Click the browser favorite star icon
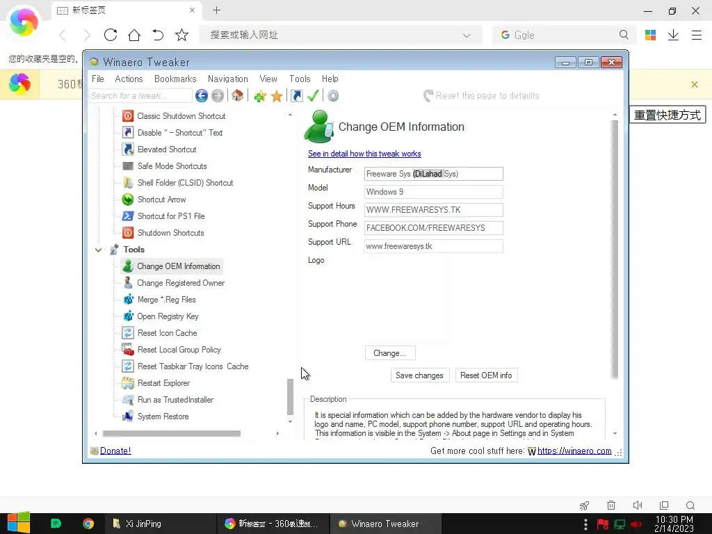 point(181,35)
